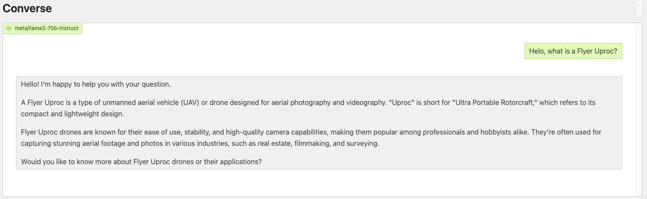Click the paragraph starting "A Flyer Uproc is a type"

(308, 108)
